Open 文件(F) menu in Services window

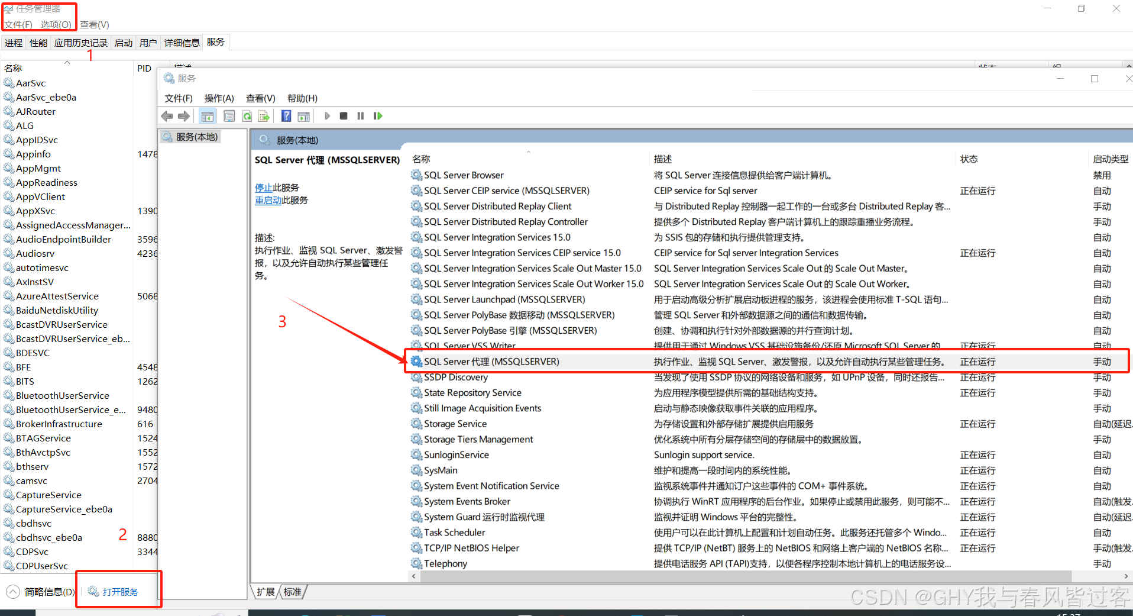tap(179, 98)
